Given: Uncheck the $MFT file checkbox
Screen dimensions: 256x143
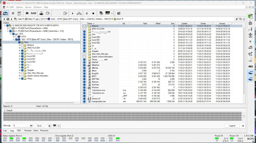Looking at the screenshot, I should point(84,76).
